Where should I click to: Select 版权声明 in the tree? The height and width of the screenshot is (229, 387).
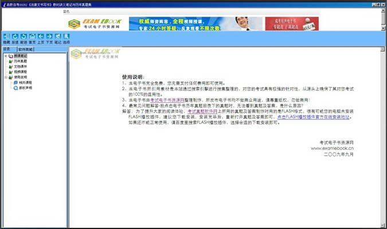[x=25, y=88]
